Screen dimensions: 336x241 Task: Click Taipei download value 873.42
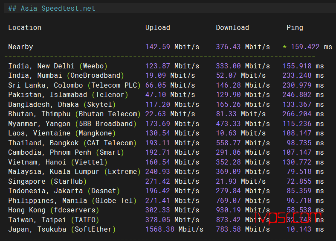(x=228, y=220)
